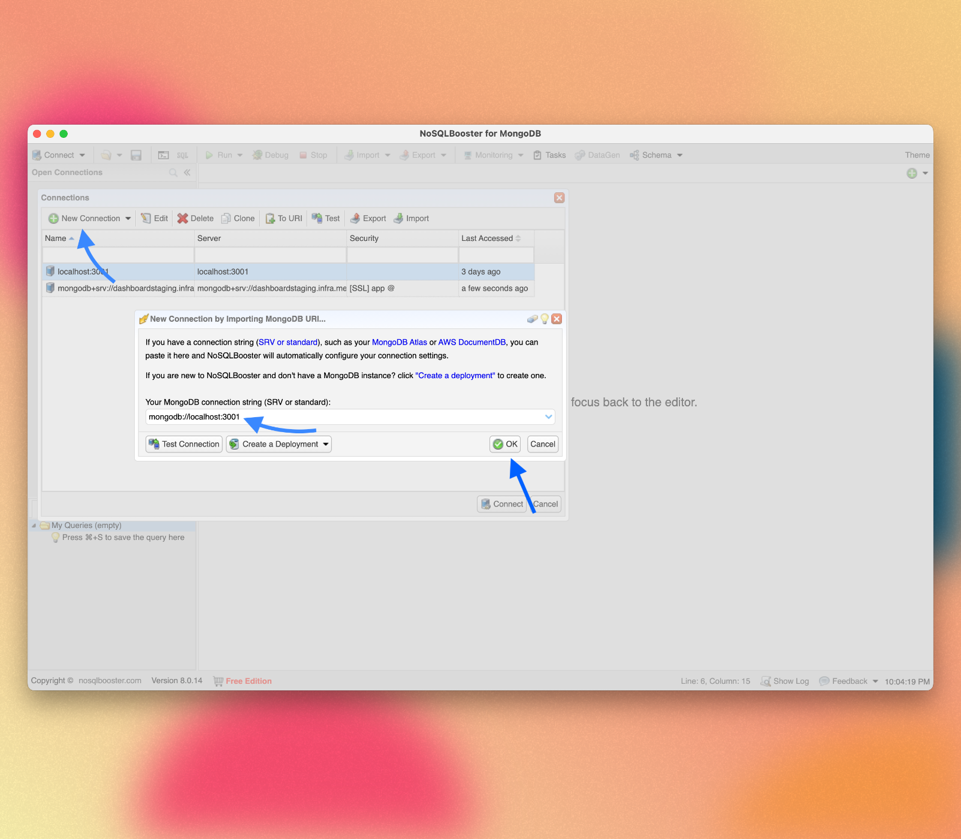Viewport: 961px width, 839px height.
Task: Click the eraser icon in URI dialog
Action: tap(532, 319)
